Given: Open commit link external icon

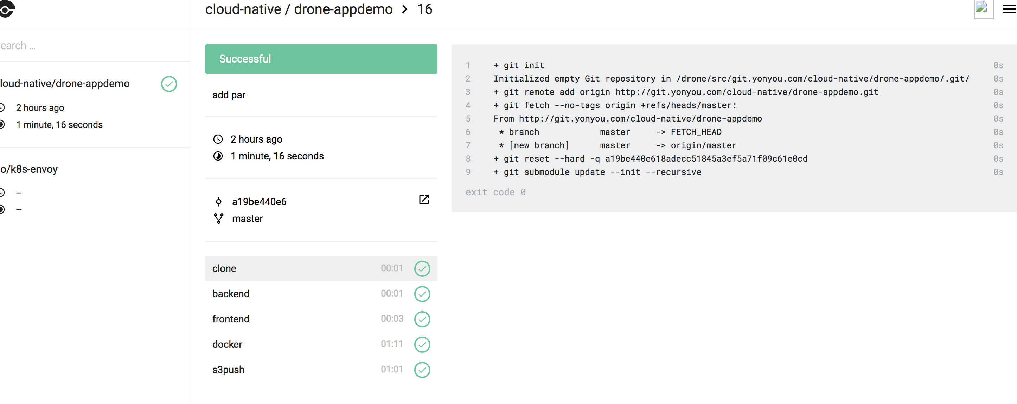Looking at the screenshot, I should click(424, 200).
